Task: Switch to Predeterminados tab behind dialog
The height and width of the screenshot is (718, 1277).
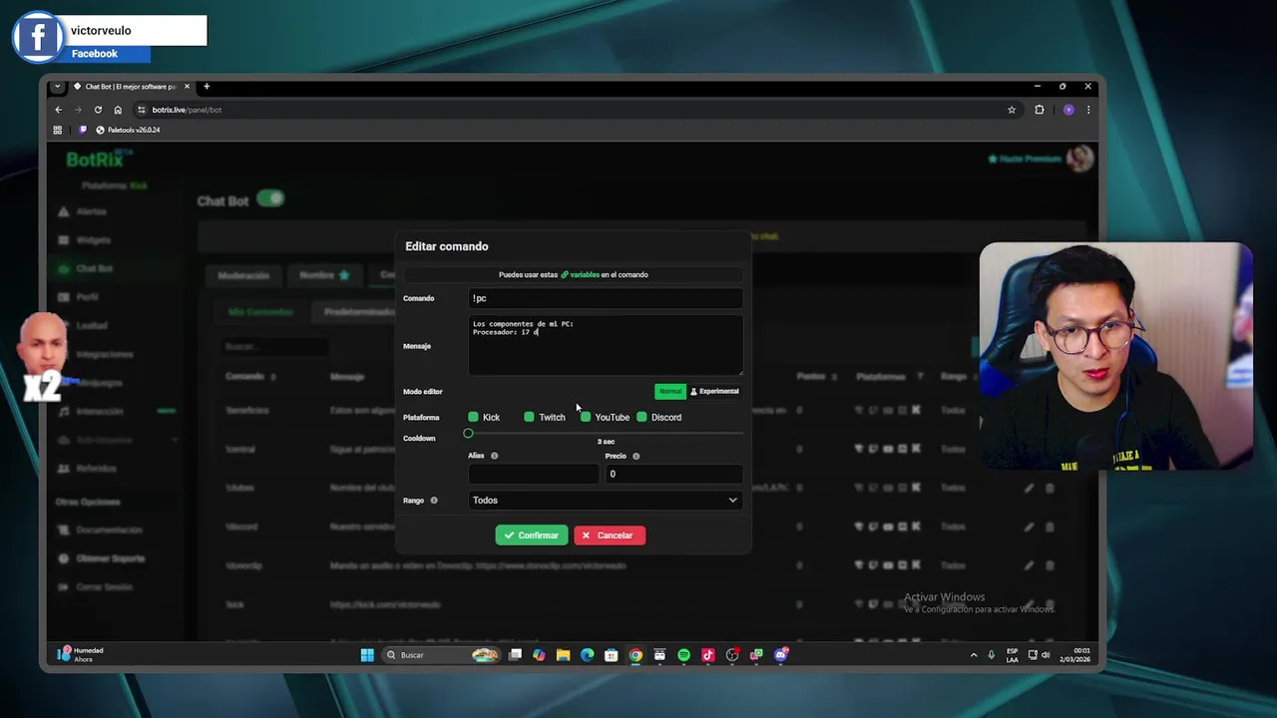Action: click(357, 312)
